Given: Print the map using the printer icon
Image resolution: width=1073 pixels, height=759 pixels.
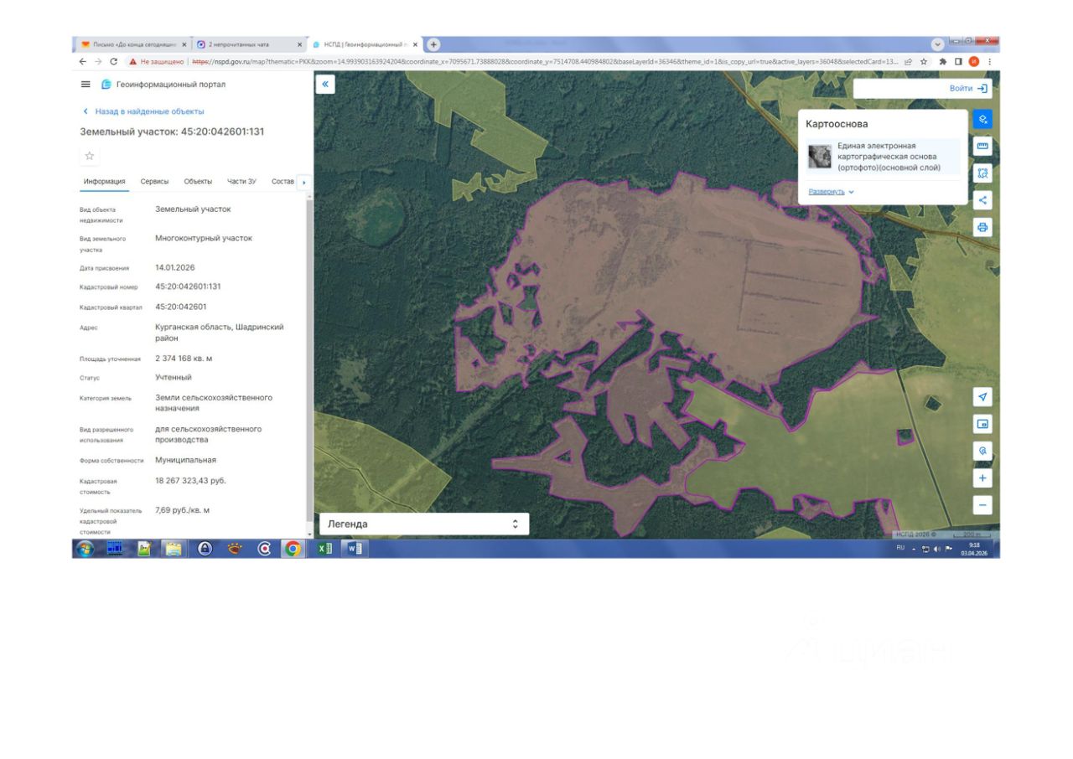Looking at the screenshot, I should (983, 227).
